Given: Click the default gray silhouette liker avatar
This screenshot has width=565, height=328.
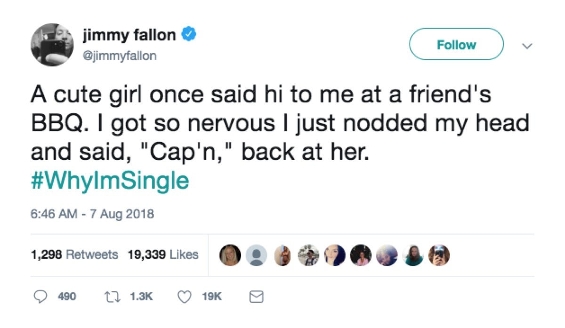Looking at the screenshot, I should 256,255.
